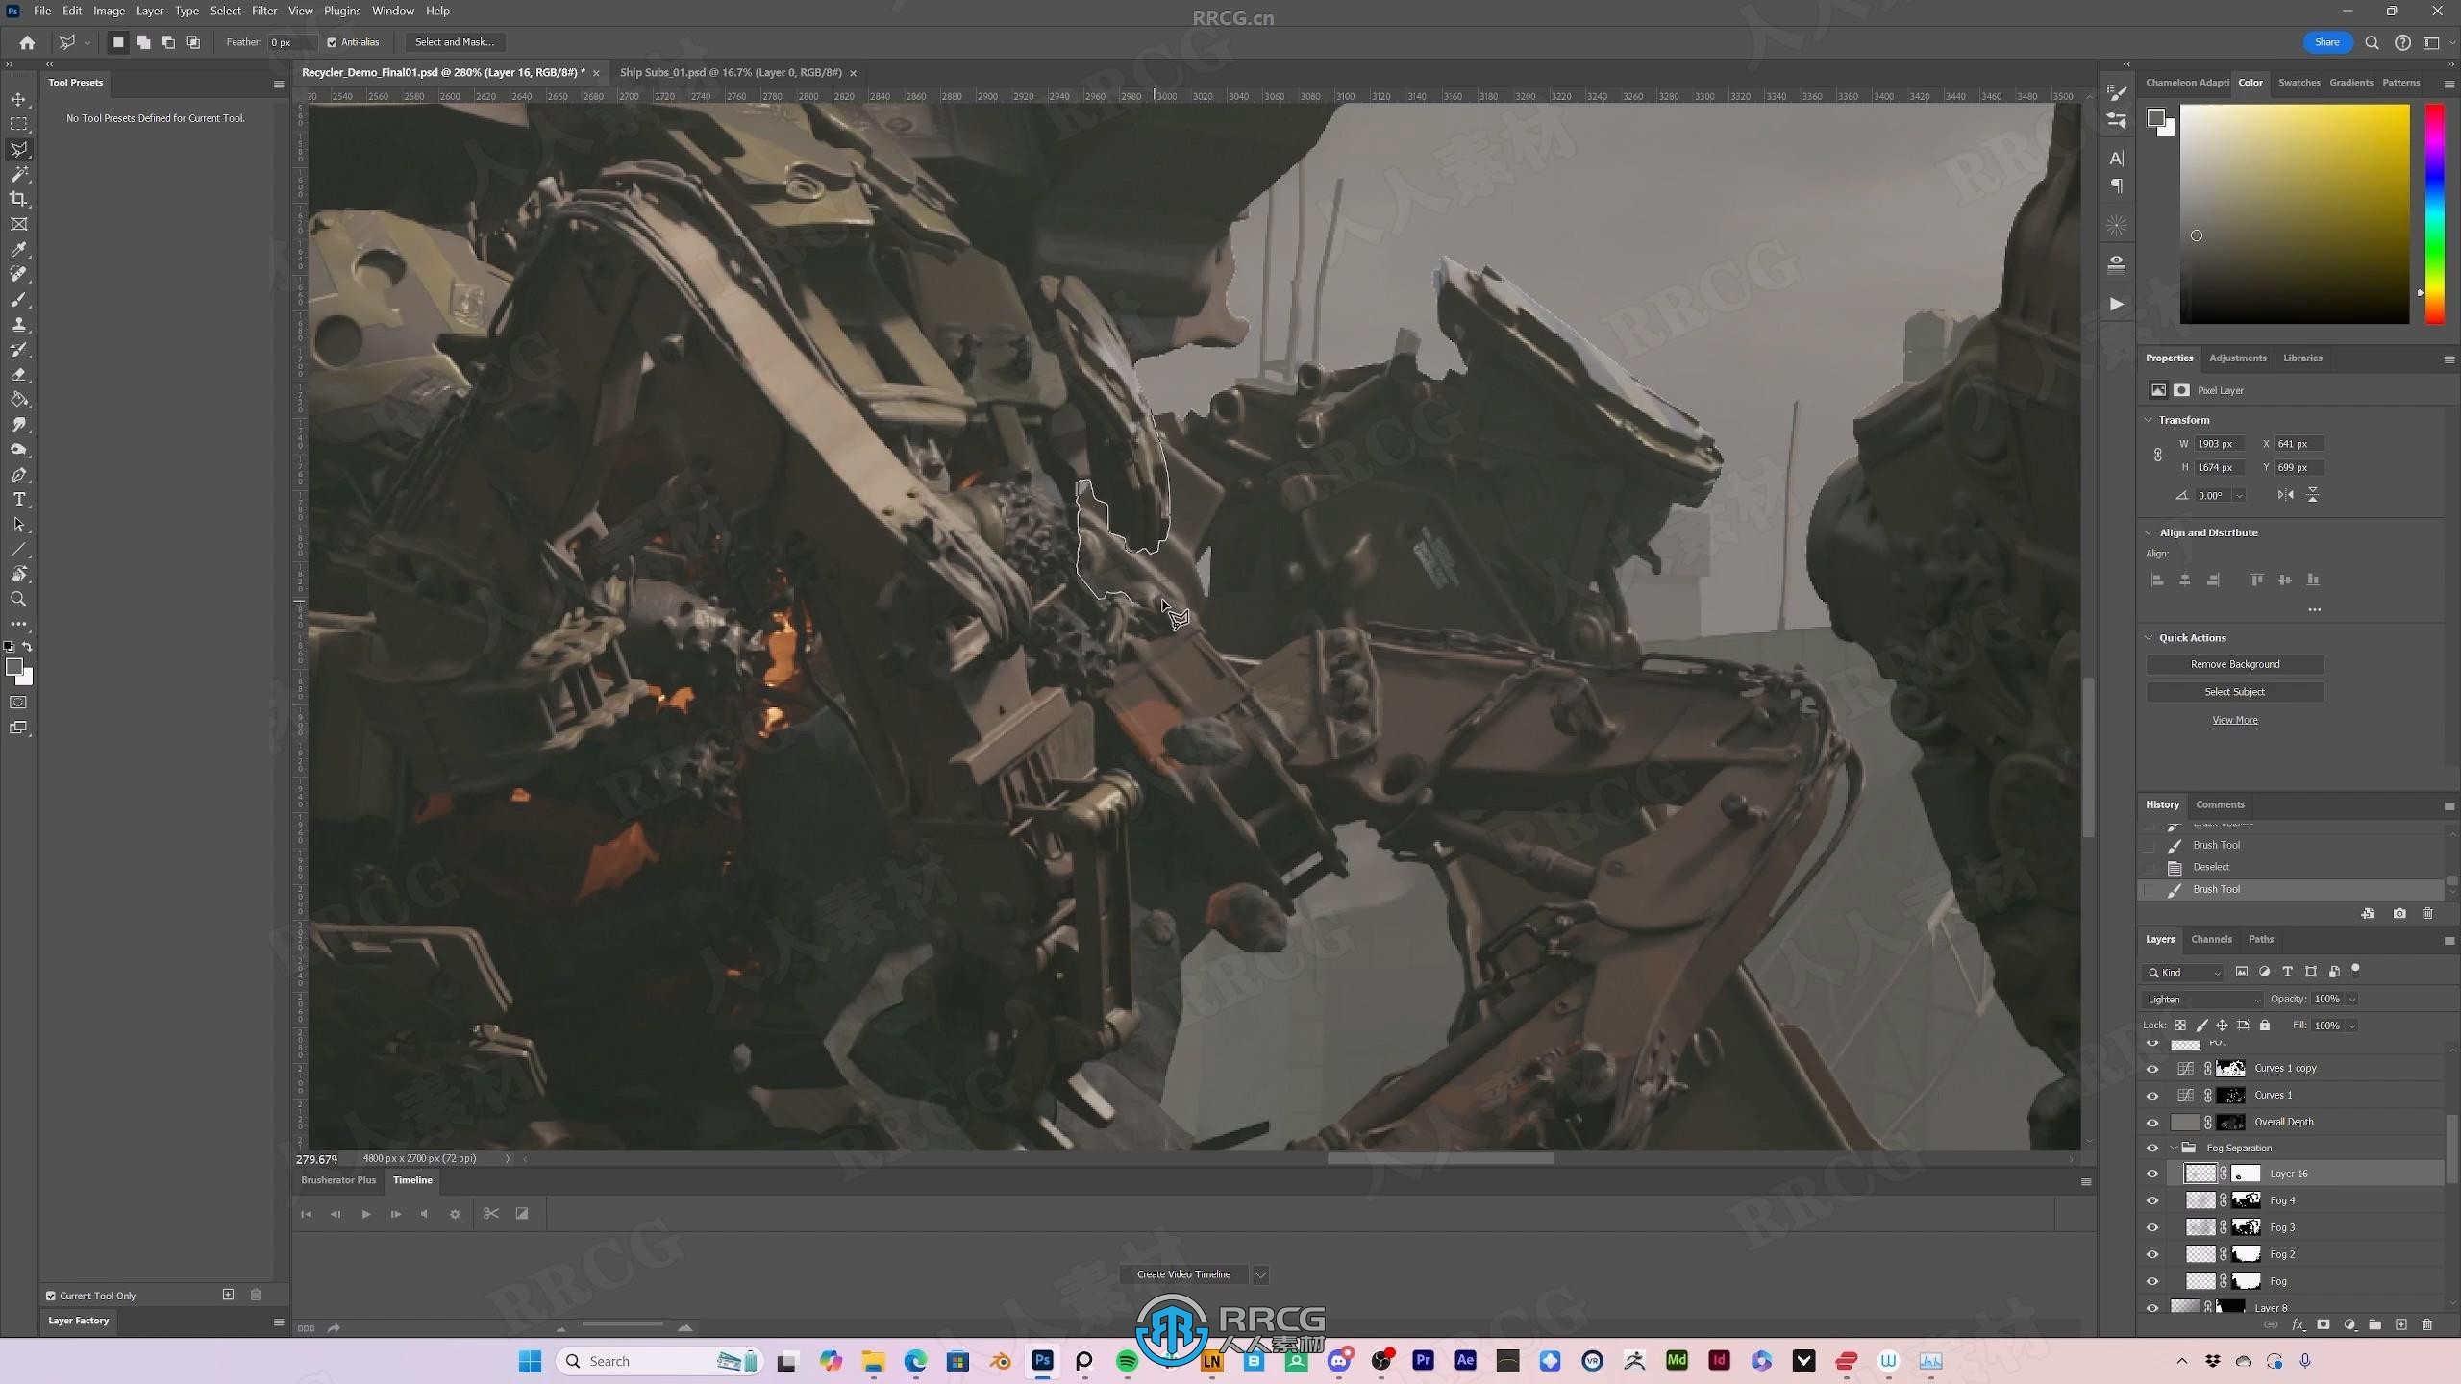The image size is (2461, 1384).
Task: Select the Move tool
Action: pos(18,99)
